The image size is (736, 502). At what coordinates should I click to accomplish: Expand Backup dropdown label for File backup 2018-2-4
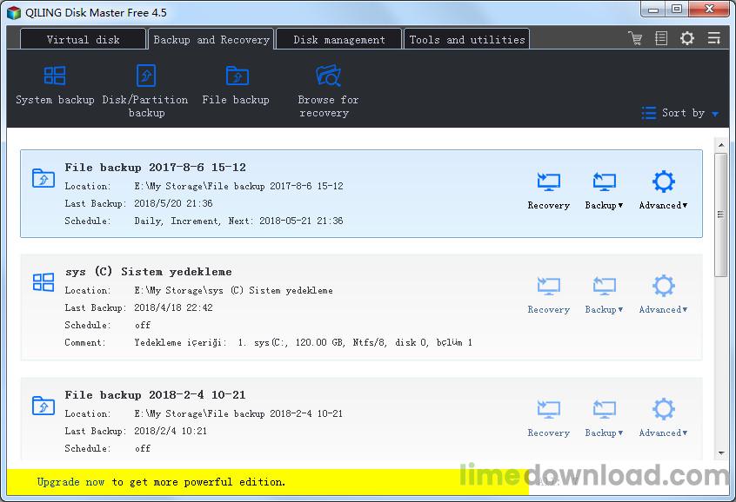click(604, 433)
